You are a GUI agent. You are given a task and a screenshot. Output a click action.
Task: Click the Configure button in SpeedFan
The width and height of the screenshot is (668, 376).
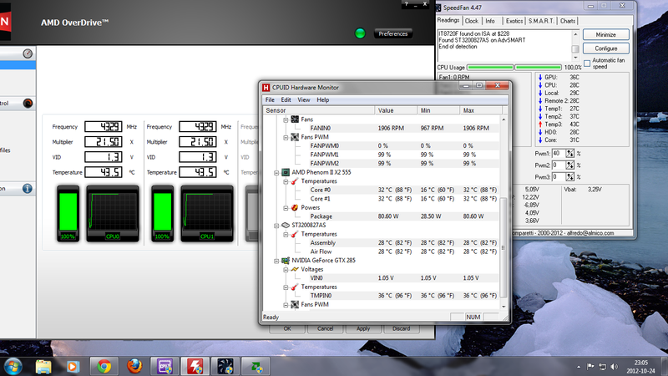(606, 48)
